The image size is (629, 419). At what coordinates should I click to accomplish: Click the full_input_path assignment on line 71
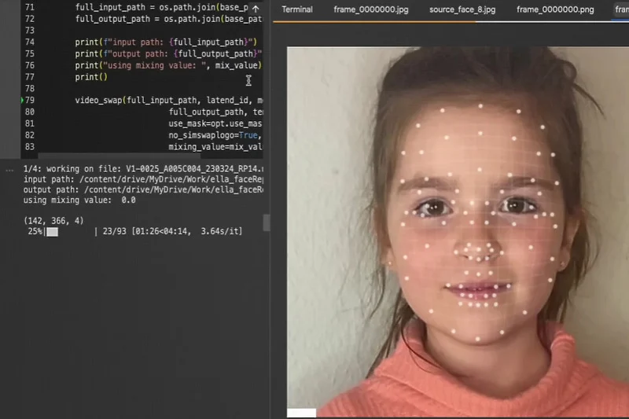[x=161, y=7]
